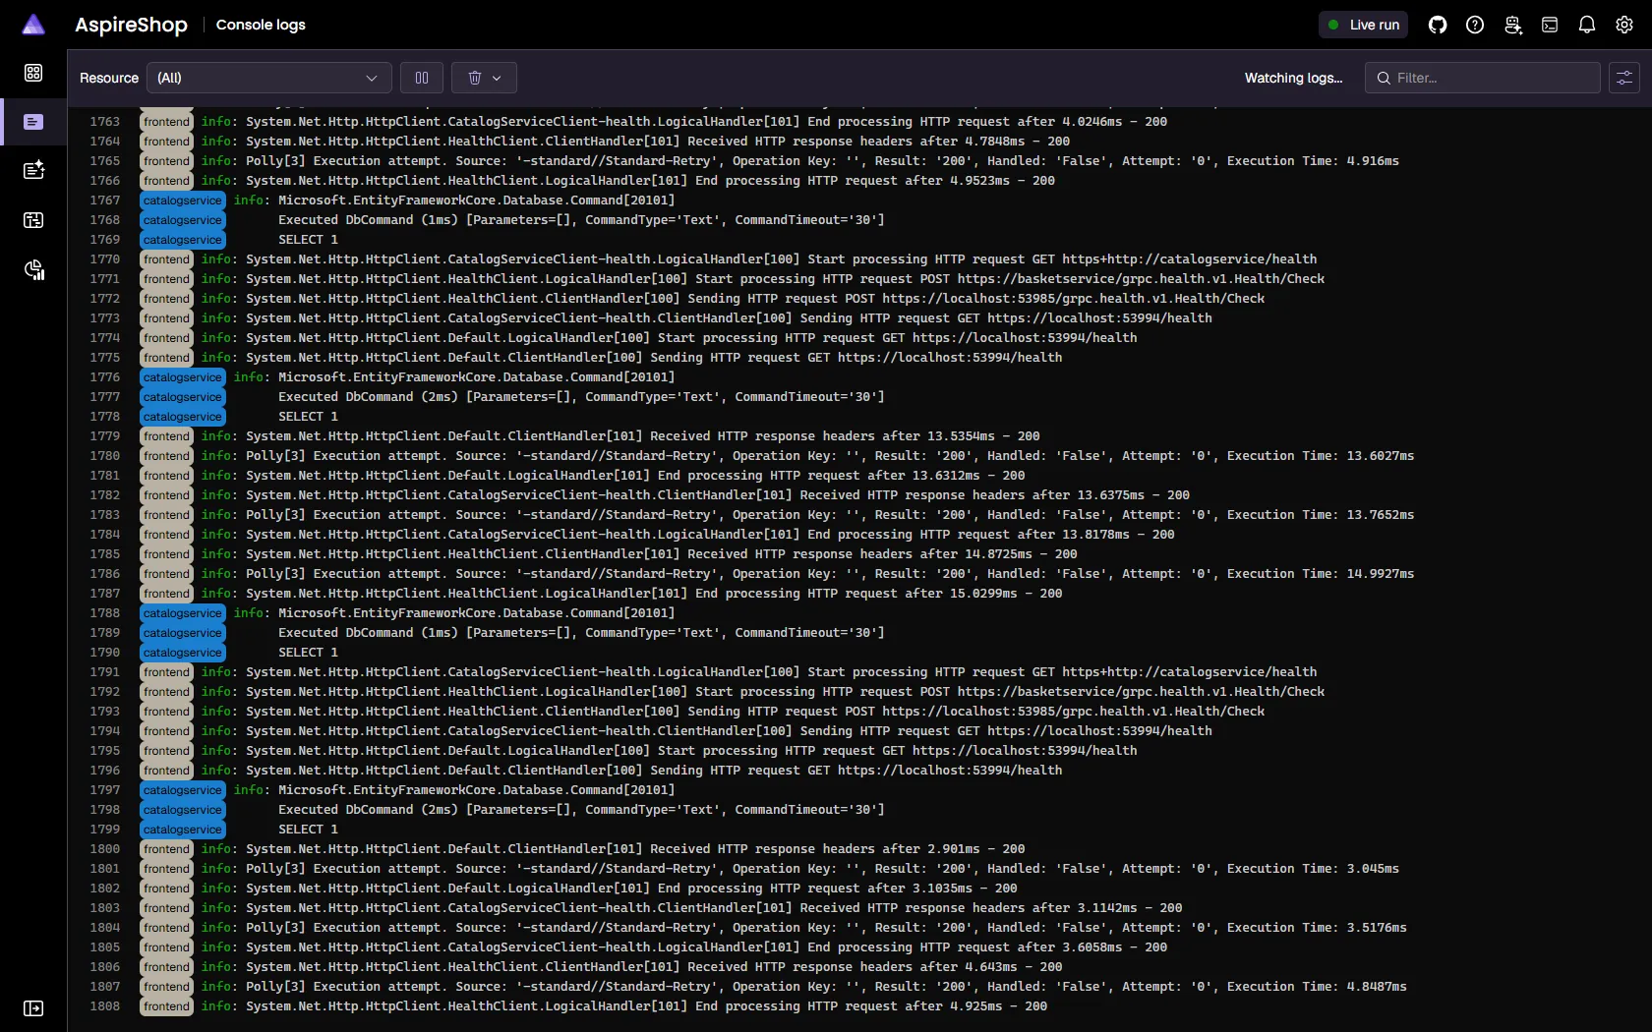Viewport: 1652px width, 1032px height.
Task: Click the Filter input field
Action: (1483, 78)
